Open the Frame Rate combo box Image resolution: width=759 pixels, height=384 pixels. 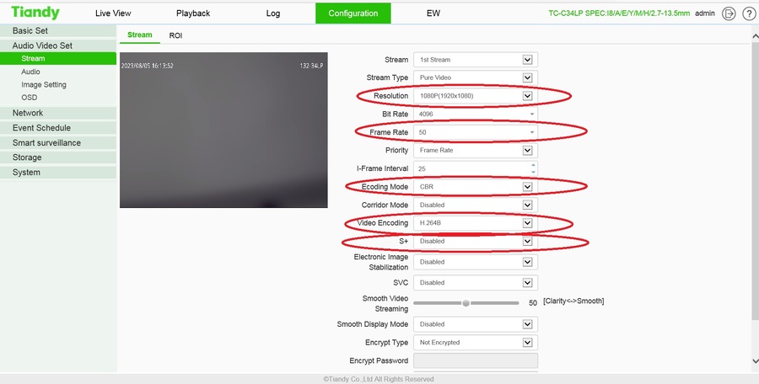tap(476, 132)
